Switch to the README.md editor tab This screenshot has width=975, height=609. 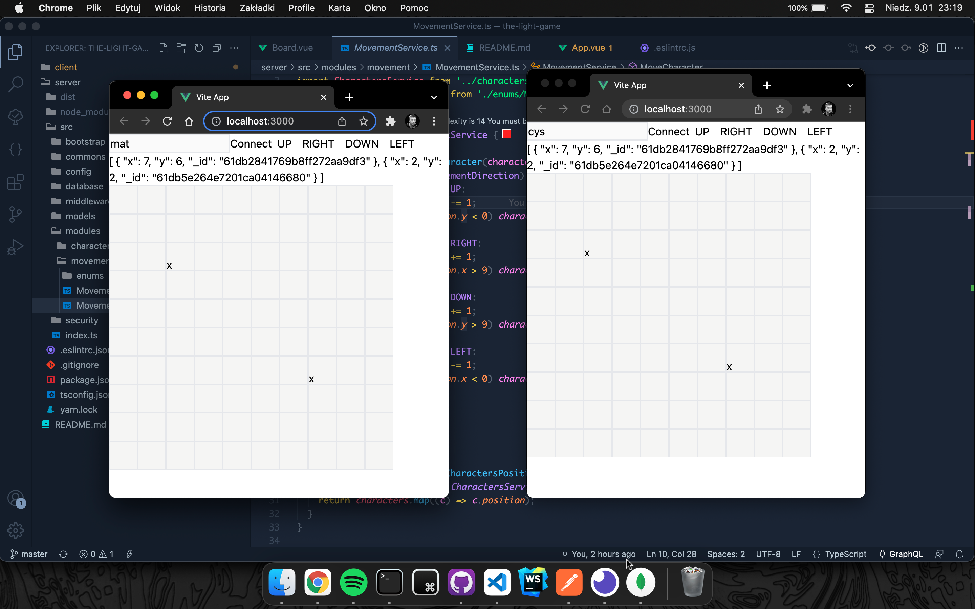505,47
